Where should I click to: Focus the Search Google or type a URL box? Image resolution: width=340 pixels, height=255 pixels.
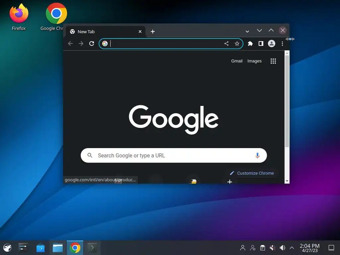click(x=174, y=155)
